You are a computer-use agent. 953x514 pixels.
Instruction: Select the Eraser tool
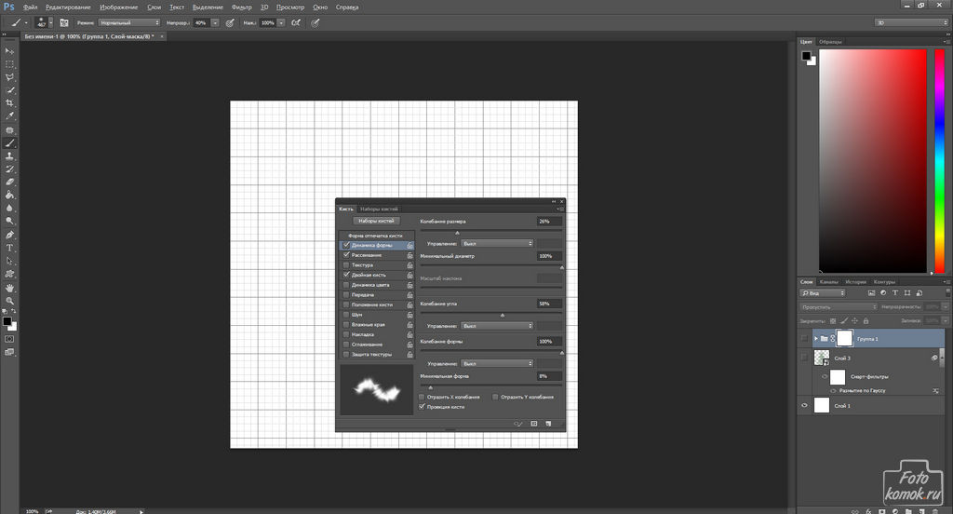tap(9, 182)
